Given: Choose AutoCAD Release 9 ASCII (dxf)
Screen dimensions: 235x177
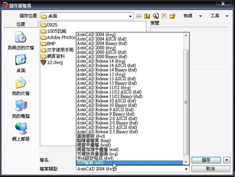Looking at the screenshot, I should [x=130, y=110].
